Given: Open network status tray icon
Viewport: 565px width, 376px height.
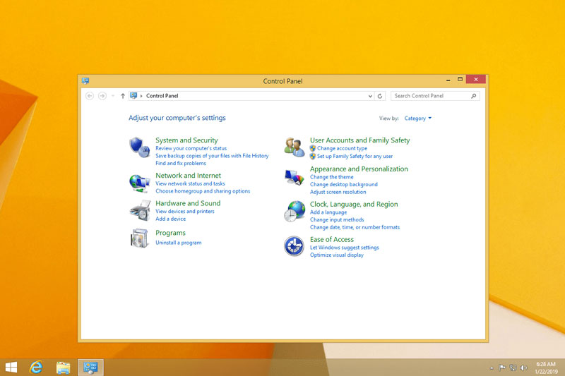Looking at the screenshot, I should pyautogui.click(x=513, y=368).
